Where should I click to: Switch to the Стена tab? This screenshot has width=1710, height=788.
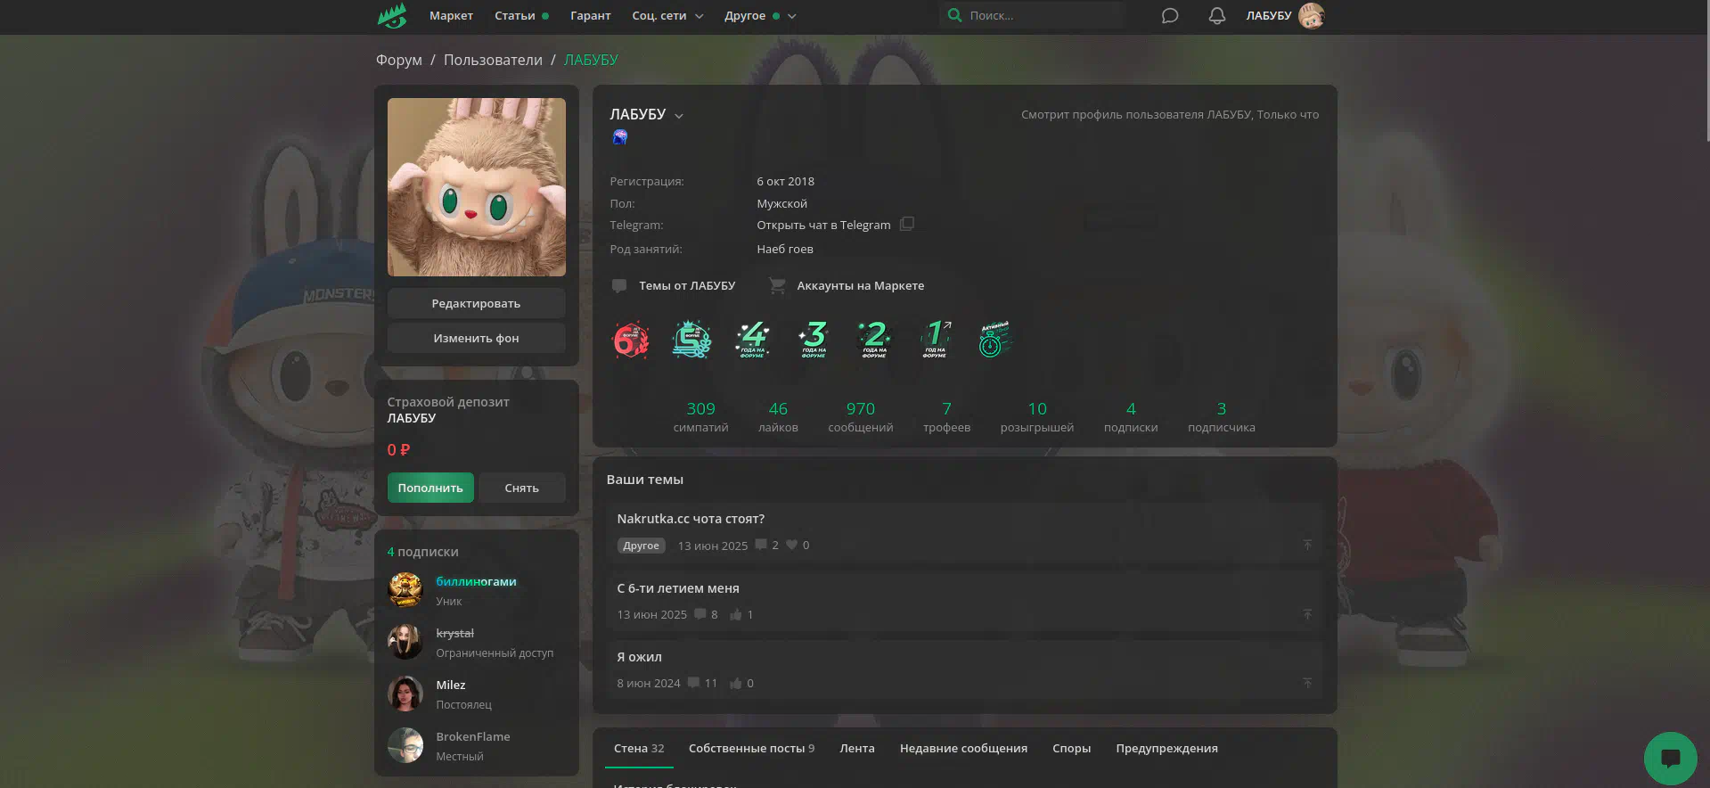tap(639, 749)
